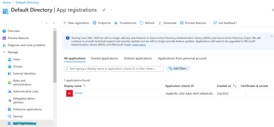This screenshot has width=274, height=127.
Task: Click the New registration plus icon
Action: pos(65,23)
